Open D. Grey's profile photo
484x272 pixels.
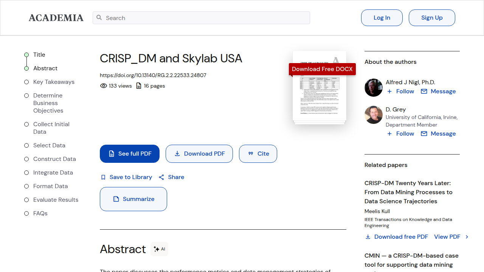pyautogui.click(x=374, y=115)
